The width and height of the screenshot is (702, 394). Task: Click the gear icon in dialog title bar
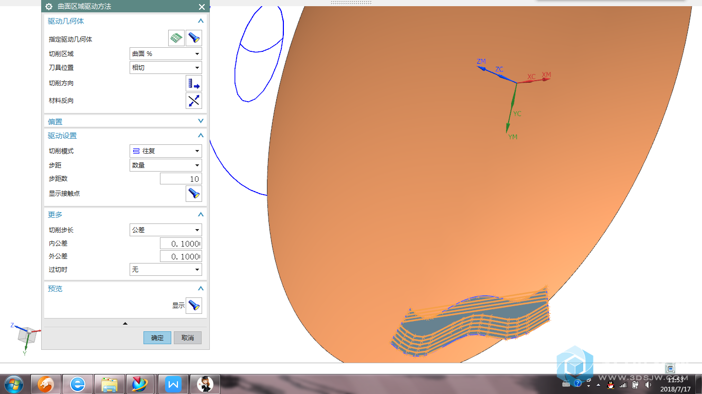coord(49,7)
